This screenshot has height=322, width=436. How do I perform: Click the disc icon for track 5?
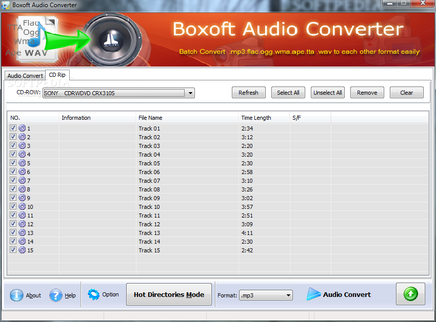(x=22, y=163)
